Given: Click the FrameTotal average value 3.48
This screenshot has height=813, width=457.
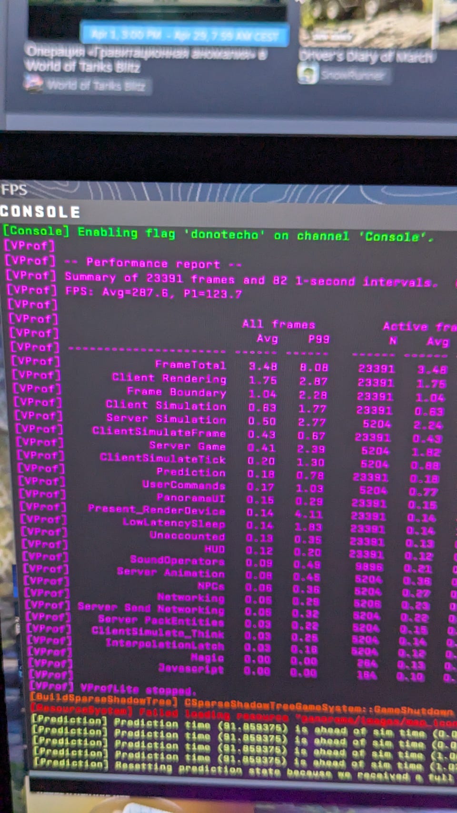Looking at the screenshot, I should coord(263,367).
